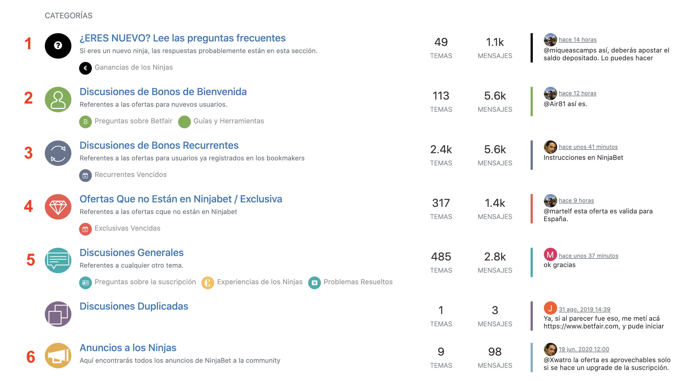This screenshot has width=675, height=381.
Task: Open Discusiones de Bonos de Bienvenida category
Action: (163, 92)
